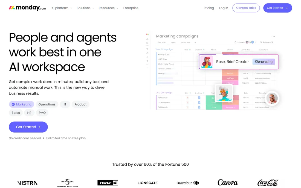This screenshot has height=188, width=301.
Task: Click Rose's red-haired agent avatar
Action: [x=207, y=62]
